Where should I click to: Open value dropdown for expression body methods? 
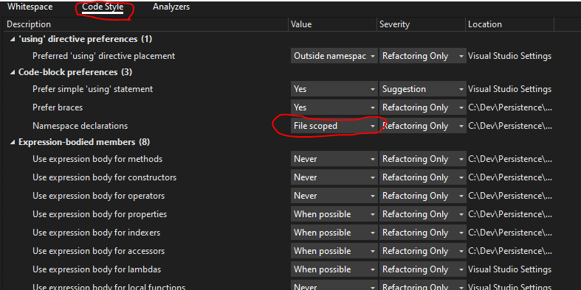pos(334,159)
